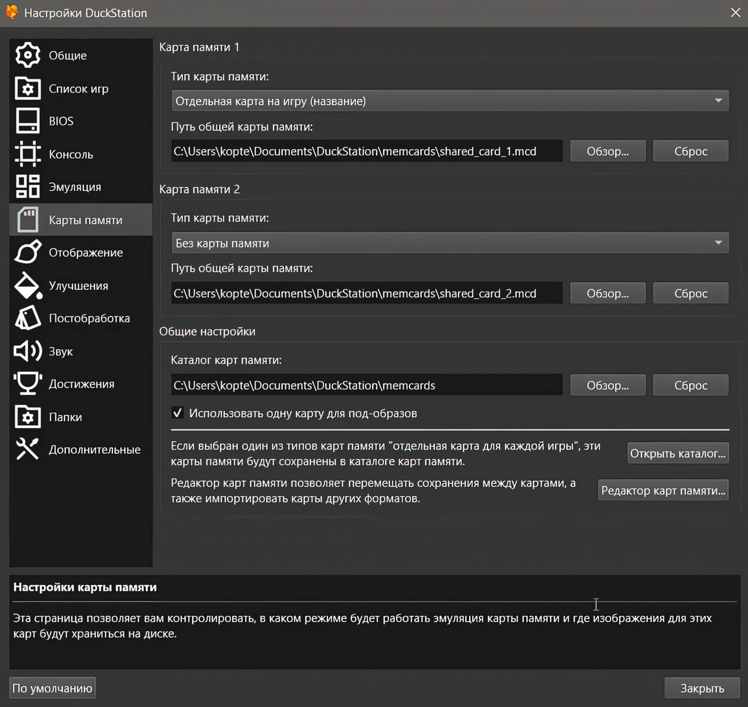
Task: Open the Карта памяти 1 type dropdown
Action: [x=450, y=101]
